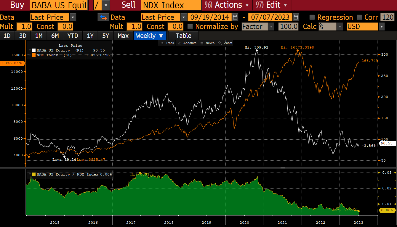Select the 1M range tab
Image resolution: width=397 pixels, height=227 pixels.
[39, 36]
